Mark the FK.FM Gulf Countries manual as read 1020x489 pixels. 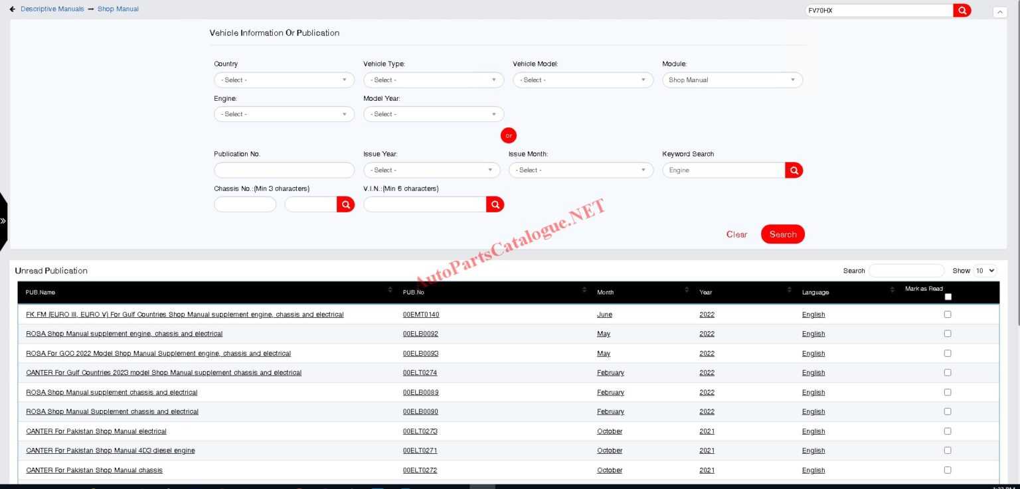[948, 314]
